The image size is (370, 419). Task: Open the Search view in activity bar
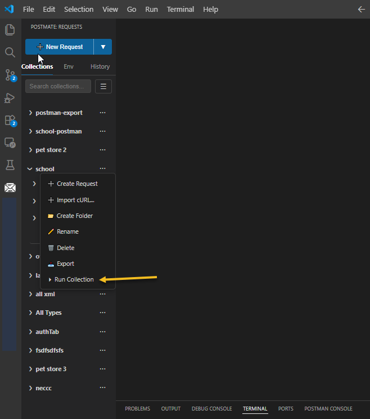pyautogui.click(x=10, y=52)
